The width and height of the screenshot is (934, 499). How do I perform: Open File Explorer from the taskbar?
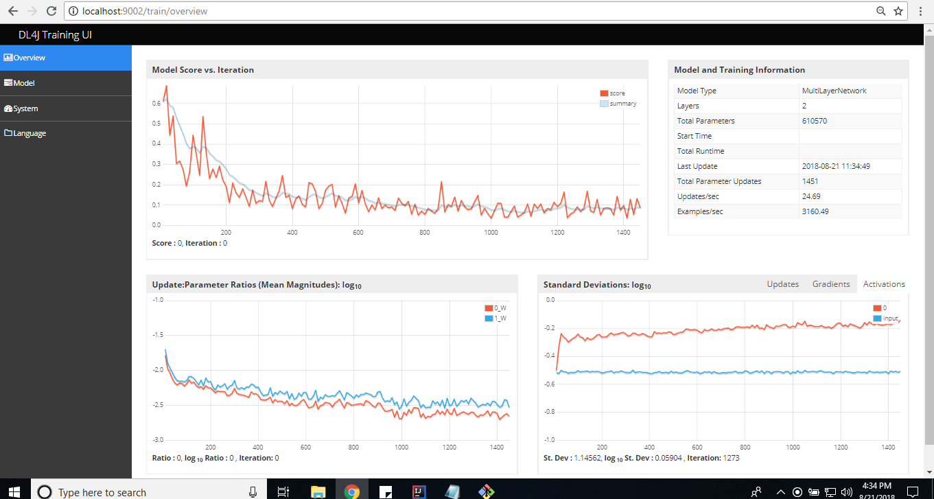point(318,491)
